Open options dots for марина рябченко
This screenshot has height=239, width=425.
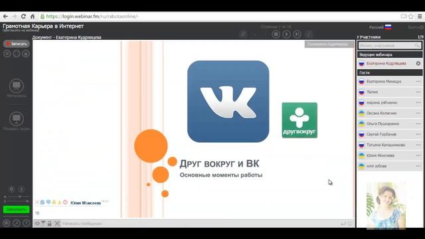point(418,102)
